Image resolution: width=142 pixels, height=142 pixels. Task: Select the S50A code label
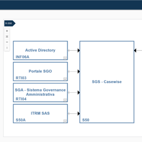pos(21,120)
